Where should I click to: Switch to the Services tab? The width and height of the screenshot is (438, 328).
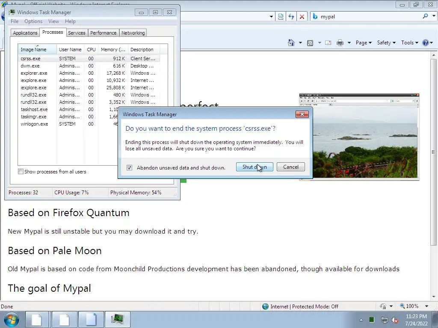pos(77,33)
